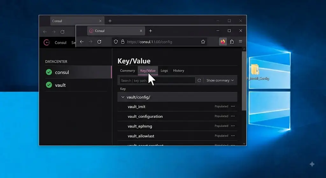Open the History tab
Image resolution: width=326 pixels, height=178 pixels.
(179, 71)
